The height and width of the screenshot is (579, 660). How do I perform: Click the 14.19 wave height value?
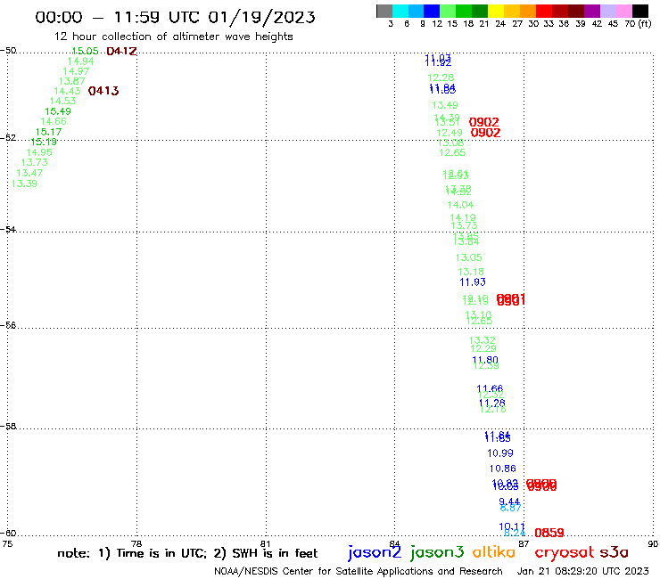(x=463, y=218)
